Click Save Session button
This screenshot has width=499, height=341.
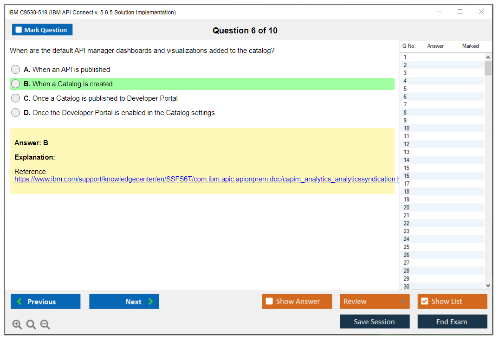375,322
